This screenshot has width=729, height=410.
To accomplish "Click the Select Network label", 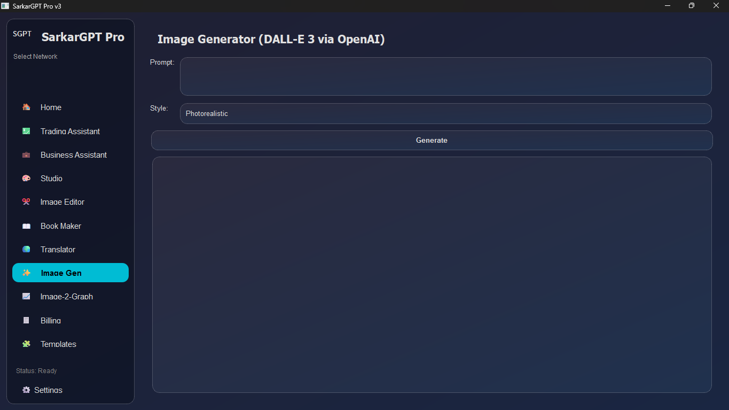I will point(35,57).
